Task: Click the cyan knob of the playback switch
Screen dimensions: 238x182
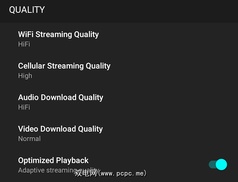Action: pos(221,164)
